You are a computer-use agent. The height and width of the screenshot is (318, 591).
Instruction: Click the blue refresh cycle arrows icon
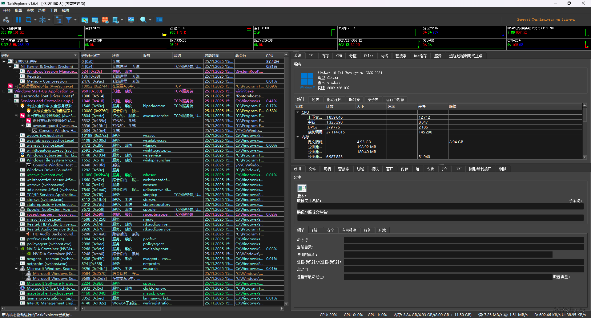(x=29, y=20)
